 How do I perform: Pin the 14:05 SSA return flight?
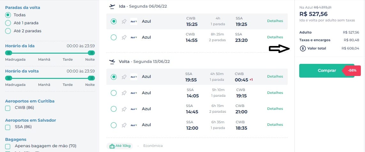124,93
